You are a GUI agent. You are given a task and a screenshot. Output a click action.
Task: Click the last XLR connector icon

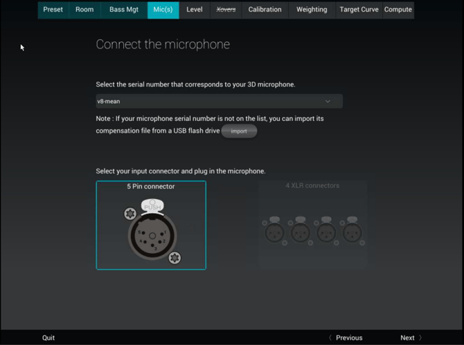pos(353,230)
